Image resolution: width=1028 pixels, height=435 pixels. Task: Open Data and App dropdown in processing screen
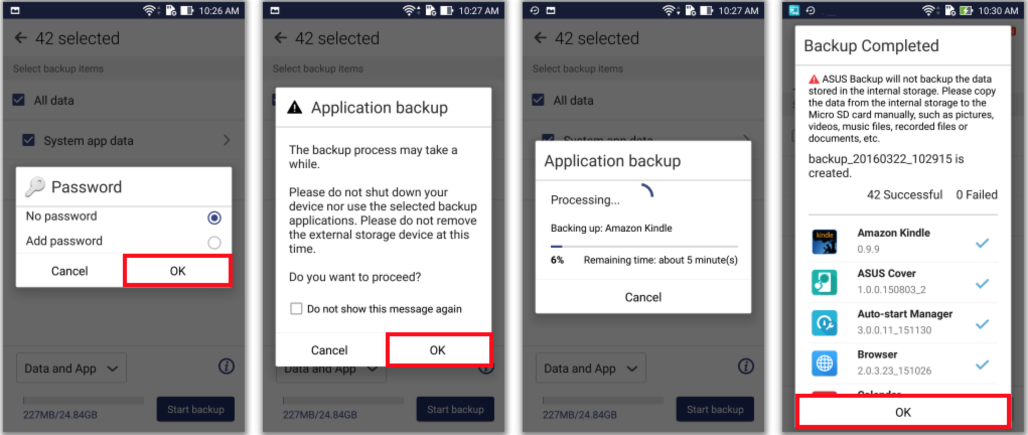[x=591, y=368]
